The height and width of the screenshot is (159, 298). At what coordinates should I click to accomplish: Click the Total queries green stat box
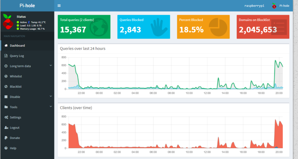click(x=84, y=27)
